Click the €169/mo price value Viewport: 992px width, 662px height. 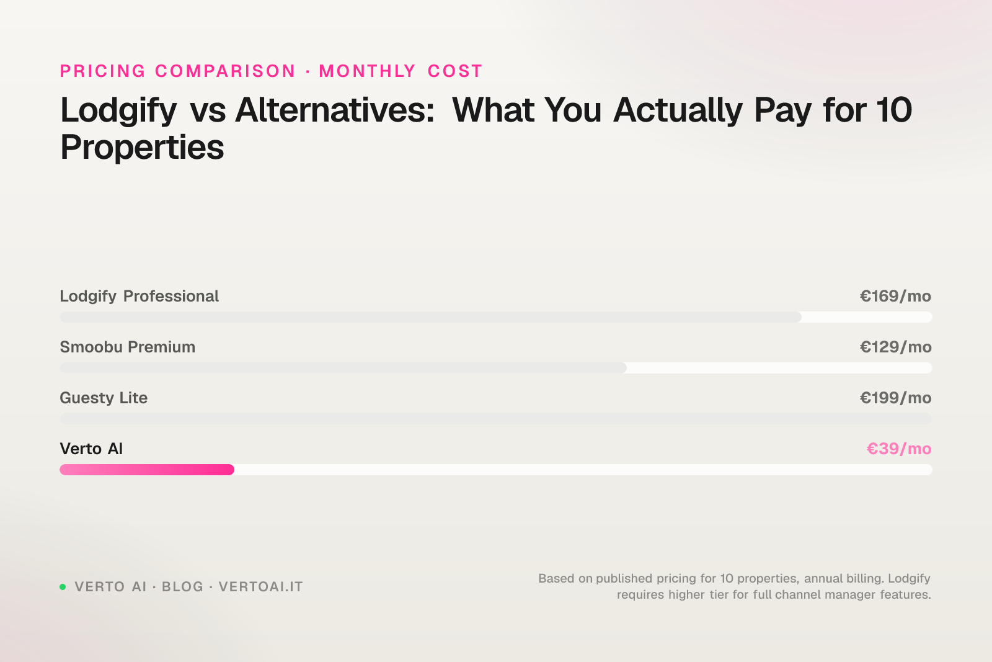pos(895,296)
